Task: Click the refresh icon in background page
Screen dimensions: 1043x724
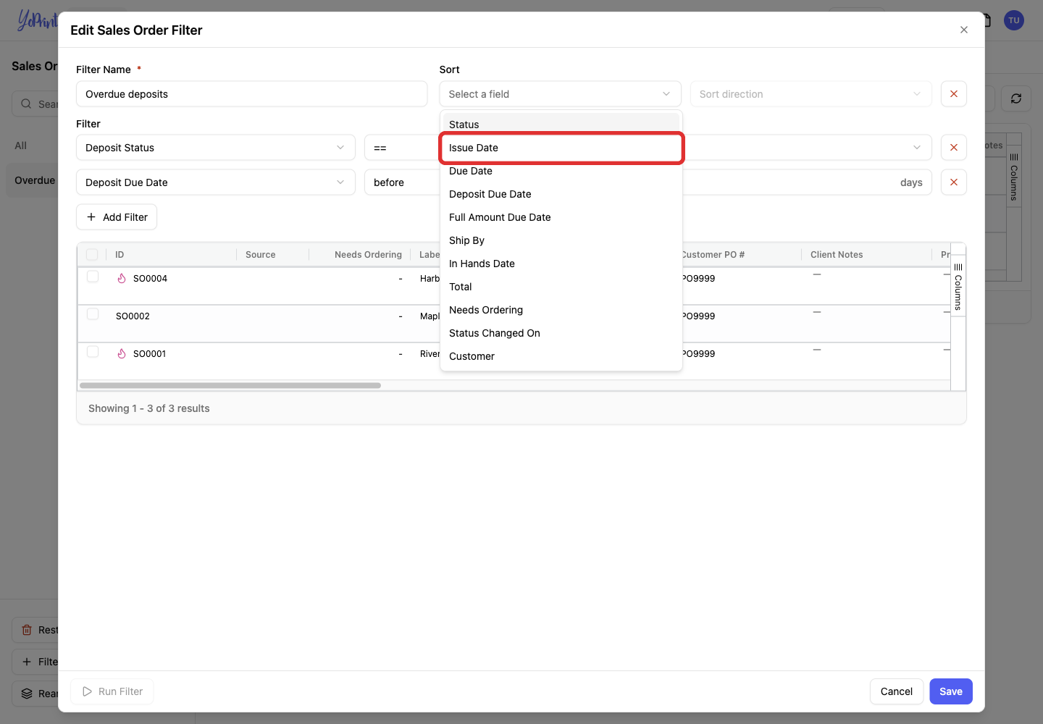Action: click(1016, 98)
